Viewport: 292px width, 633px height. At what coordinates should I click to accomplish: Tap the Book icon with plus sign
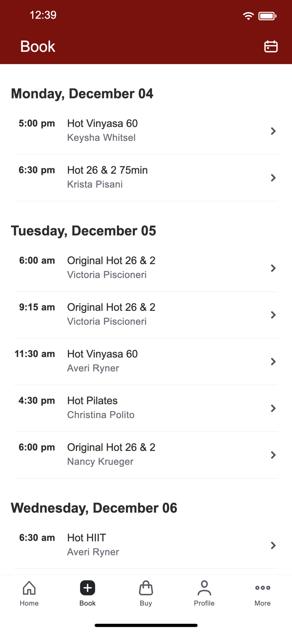click(87, 587)
